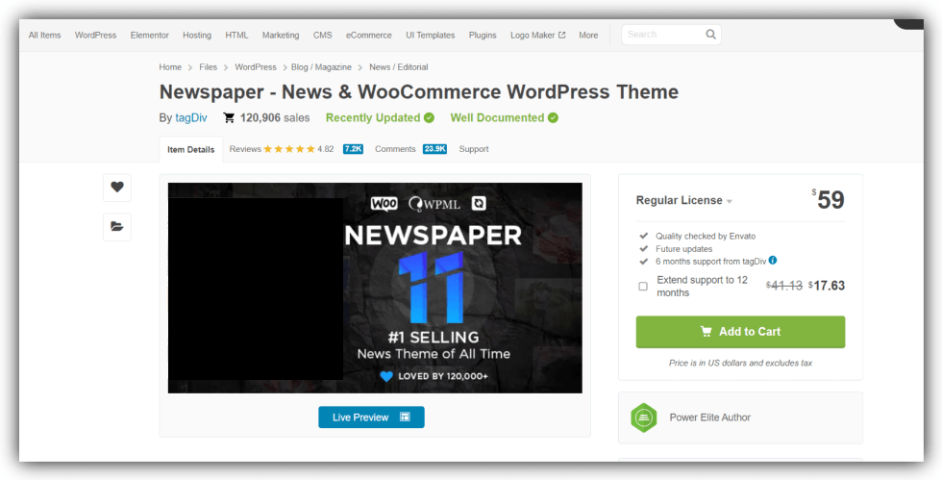This screenshot has height=480, width=942.
Task: Click the Newspaper 11 preview image
Action: [375, 289]
